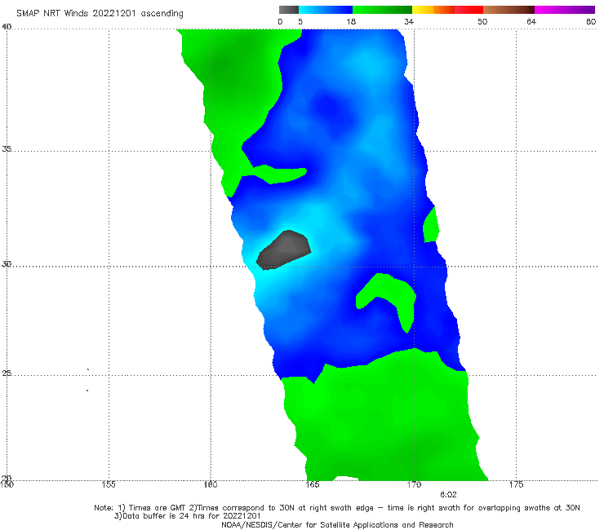Click the longitude label "175"
This screenshot has height=530, width=604.
pos(516,484)
